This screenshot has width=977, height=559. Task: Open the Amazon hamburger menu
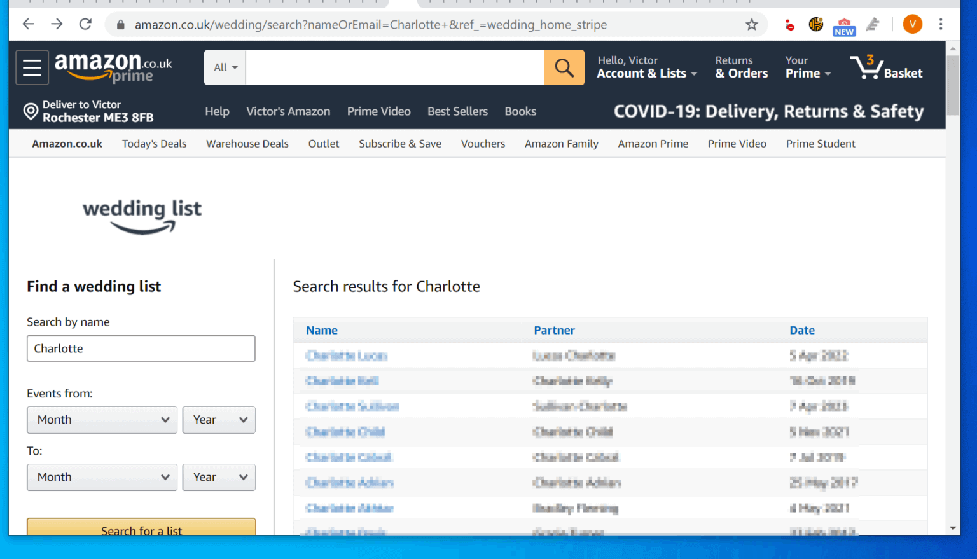32,67
